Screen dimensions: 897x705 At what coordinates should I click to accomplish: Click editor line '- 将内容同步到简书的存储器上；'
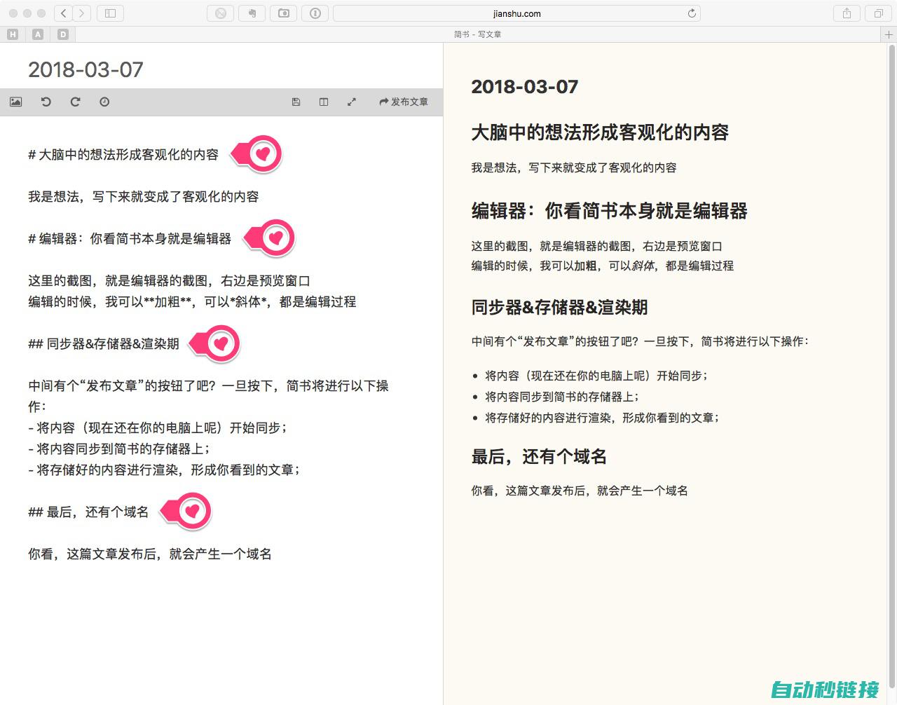(x=120, y=449)
